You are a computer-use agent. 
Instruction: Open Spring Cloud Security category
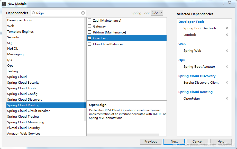pos(45,83)
